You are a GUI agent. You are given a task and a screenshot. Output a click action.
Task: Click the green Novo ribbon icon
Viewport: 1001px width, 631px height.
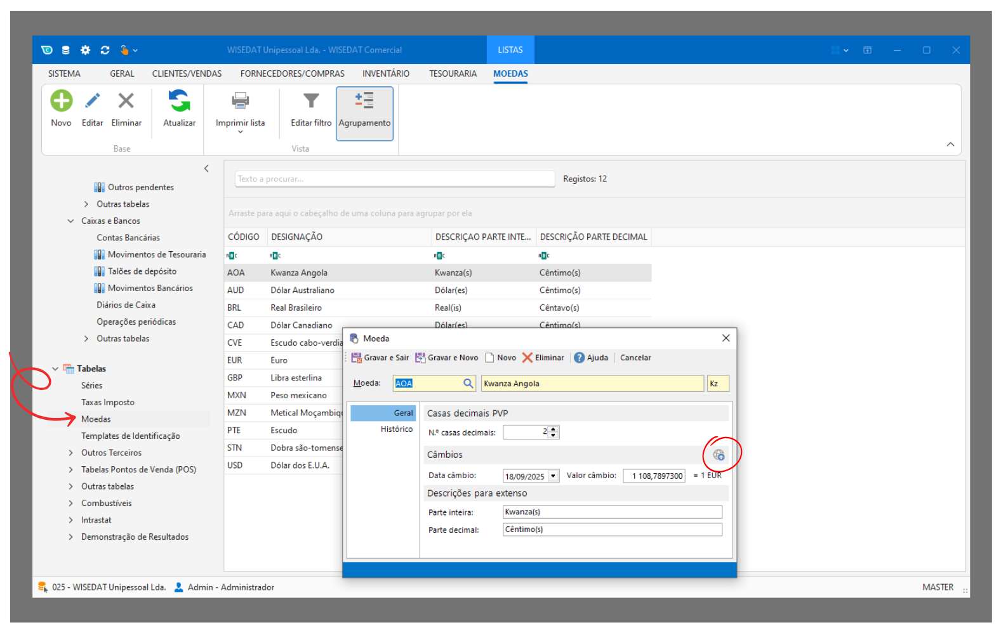point(62,101)
